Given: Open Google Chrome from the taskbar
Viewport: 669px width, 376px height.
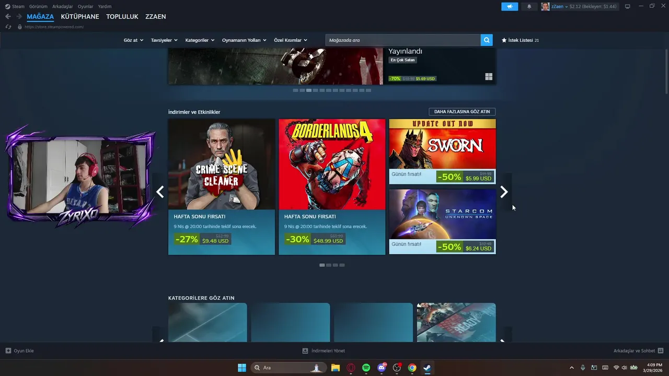Looking at the screenshot, I should (x=412, y=368).
